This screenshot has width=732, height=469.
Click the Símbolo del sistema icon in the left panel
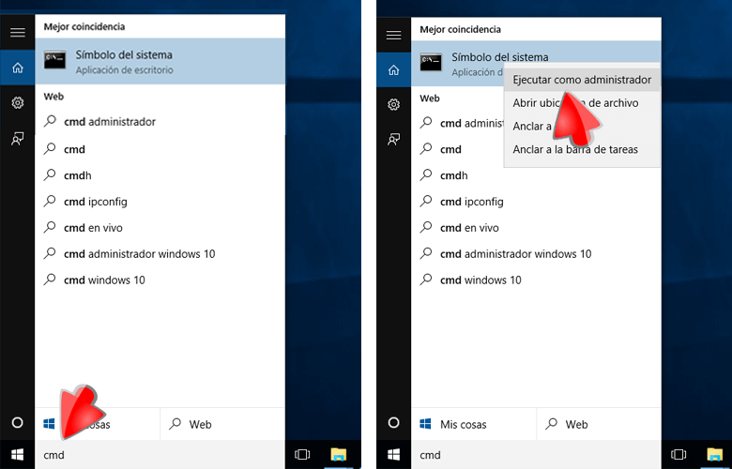pyautogui.click(x=54, y=61)
